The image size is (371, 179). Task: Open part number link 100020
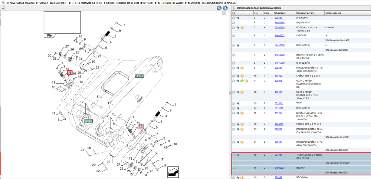(x=278, y=76)
